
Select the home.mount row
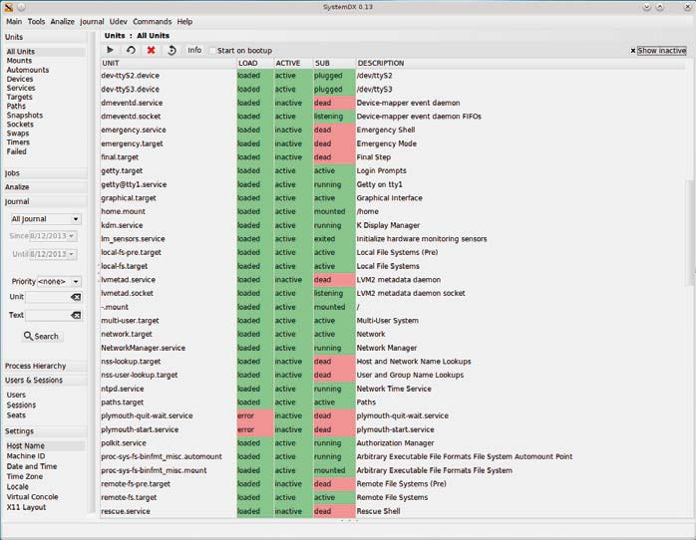(x=393, y=212)
